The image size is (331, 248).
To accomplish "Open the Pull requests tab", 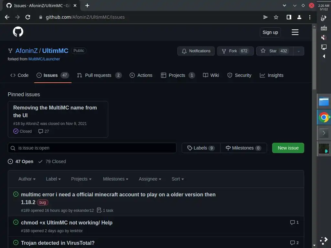I will tap(99, 75).
